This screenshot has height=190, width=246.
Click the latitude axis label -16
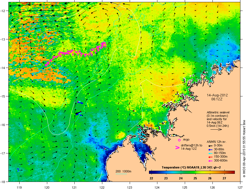click(x=3, y=125)
